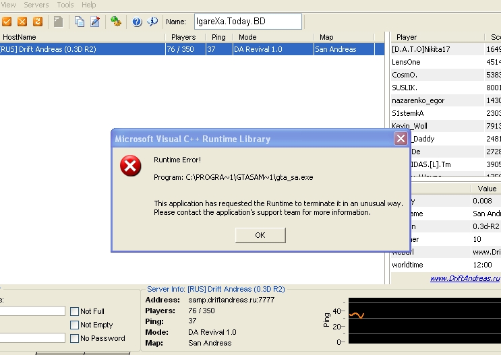Sort servers by HostName column
Viewport: 501px width, 355px height.
click(82, 37)
